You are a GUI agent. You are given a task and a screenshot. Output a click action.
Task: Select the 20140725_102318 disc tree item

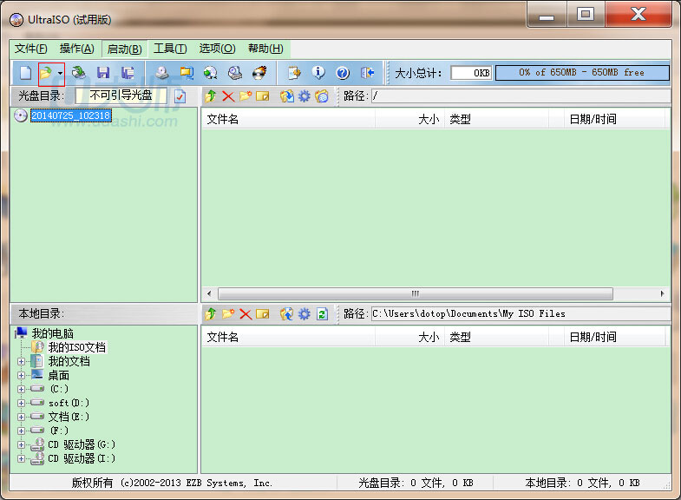[x=70, y=115]
